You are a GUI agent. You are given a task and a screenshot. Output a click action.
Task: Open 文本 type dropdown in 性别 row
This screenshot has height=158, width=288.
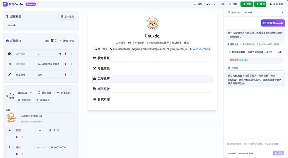(41, 130)
